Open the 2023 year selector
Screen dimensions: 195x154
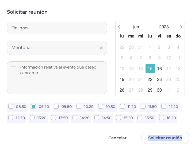[x=164, y=27]
